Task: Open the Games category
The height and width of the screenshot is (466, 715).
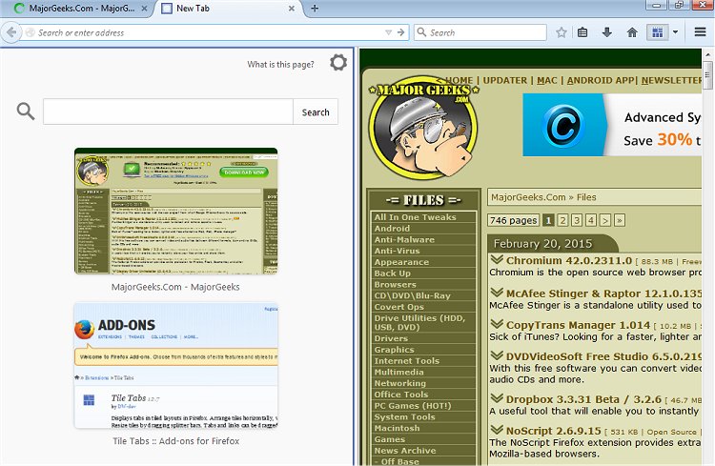Action: point(424,439)
